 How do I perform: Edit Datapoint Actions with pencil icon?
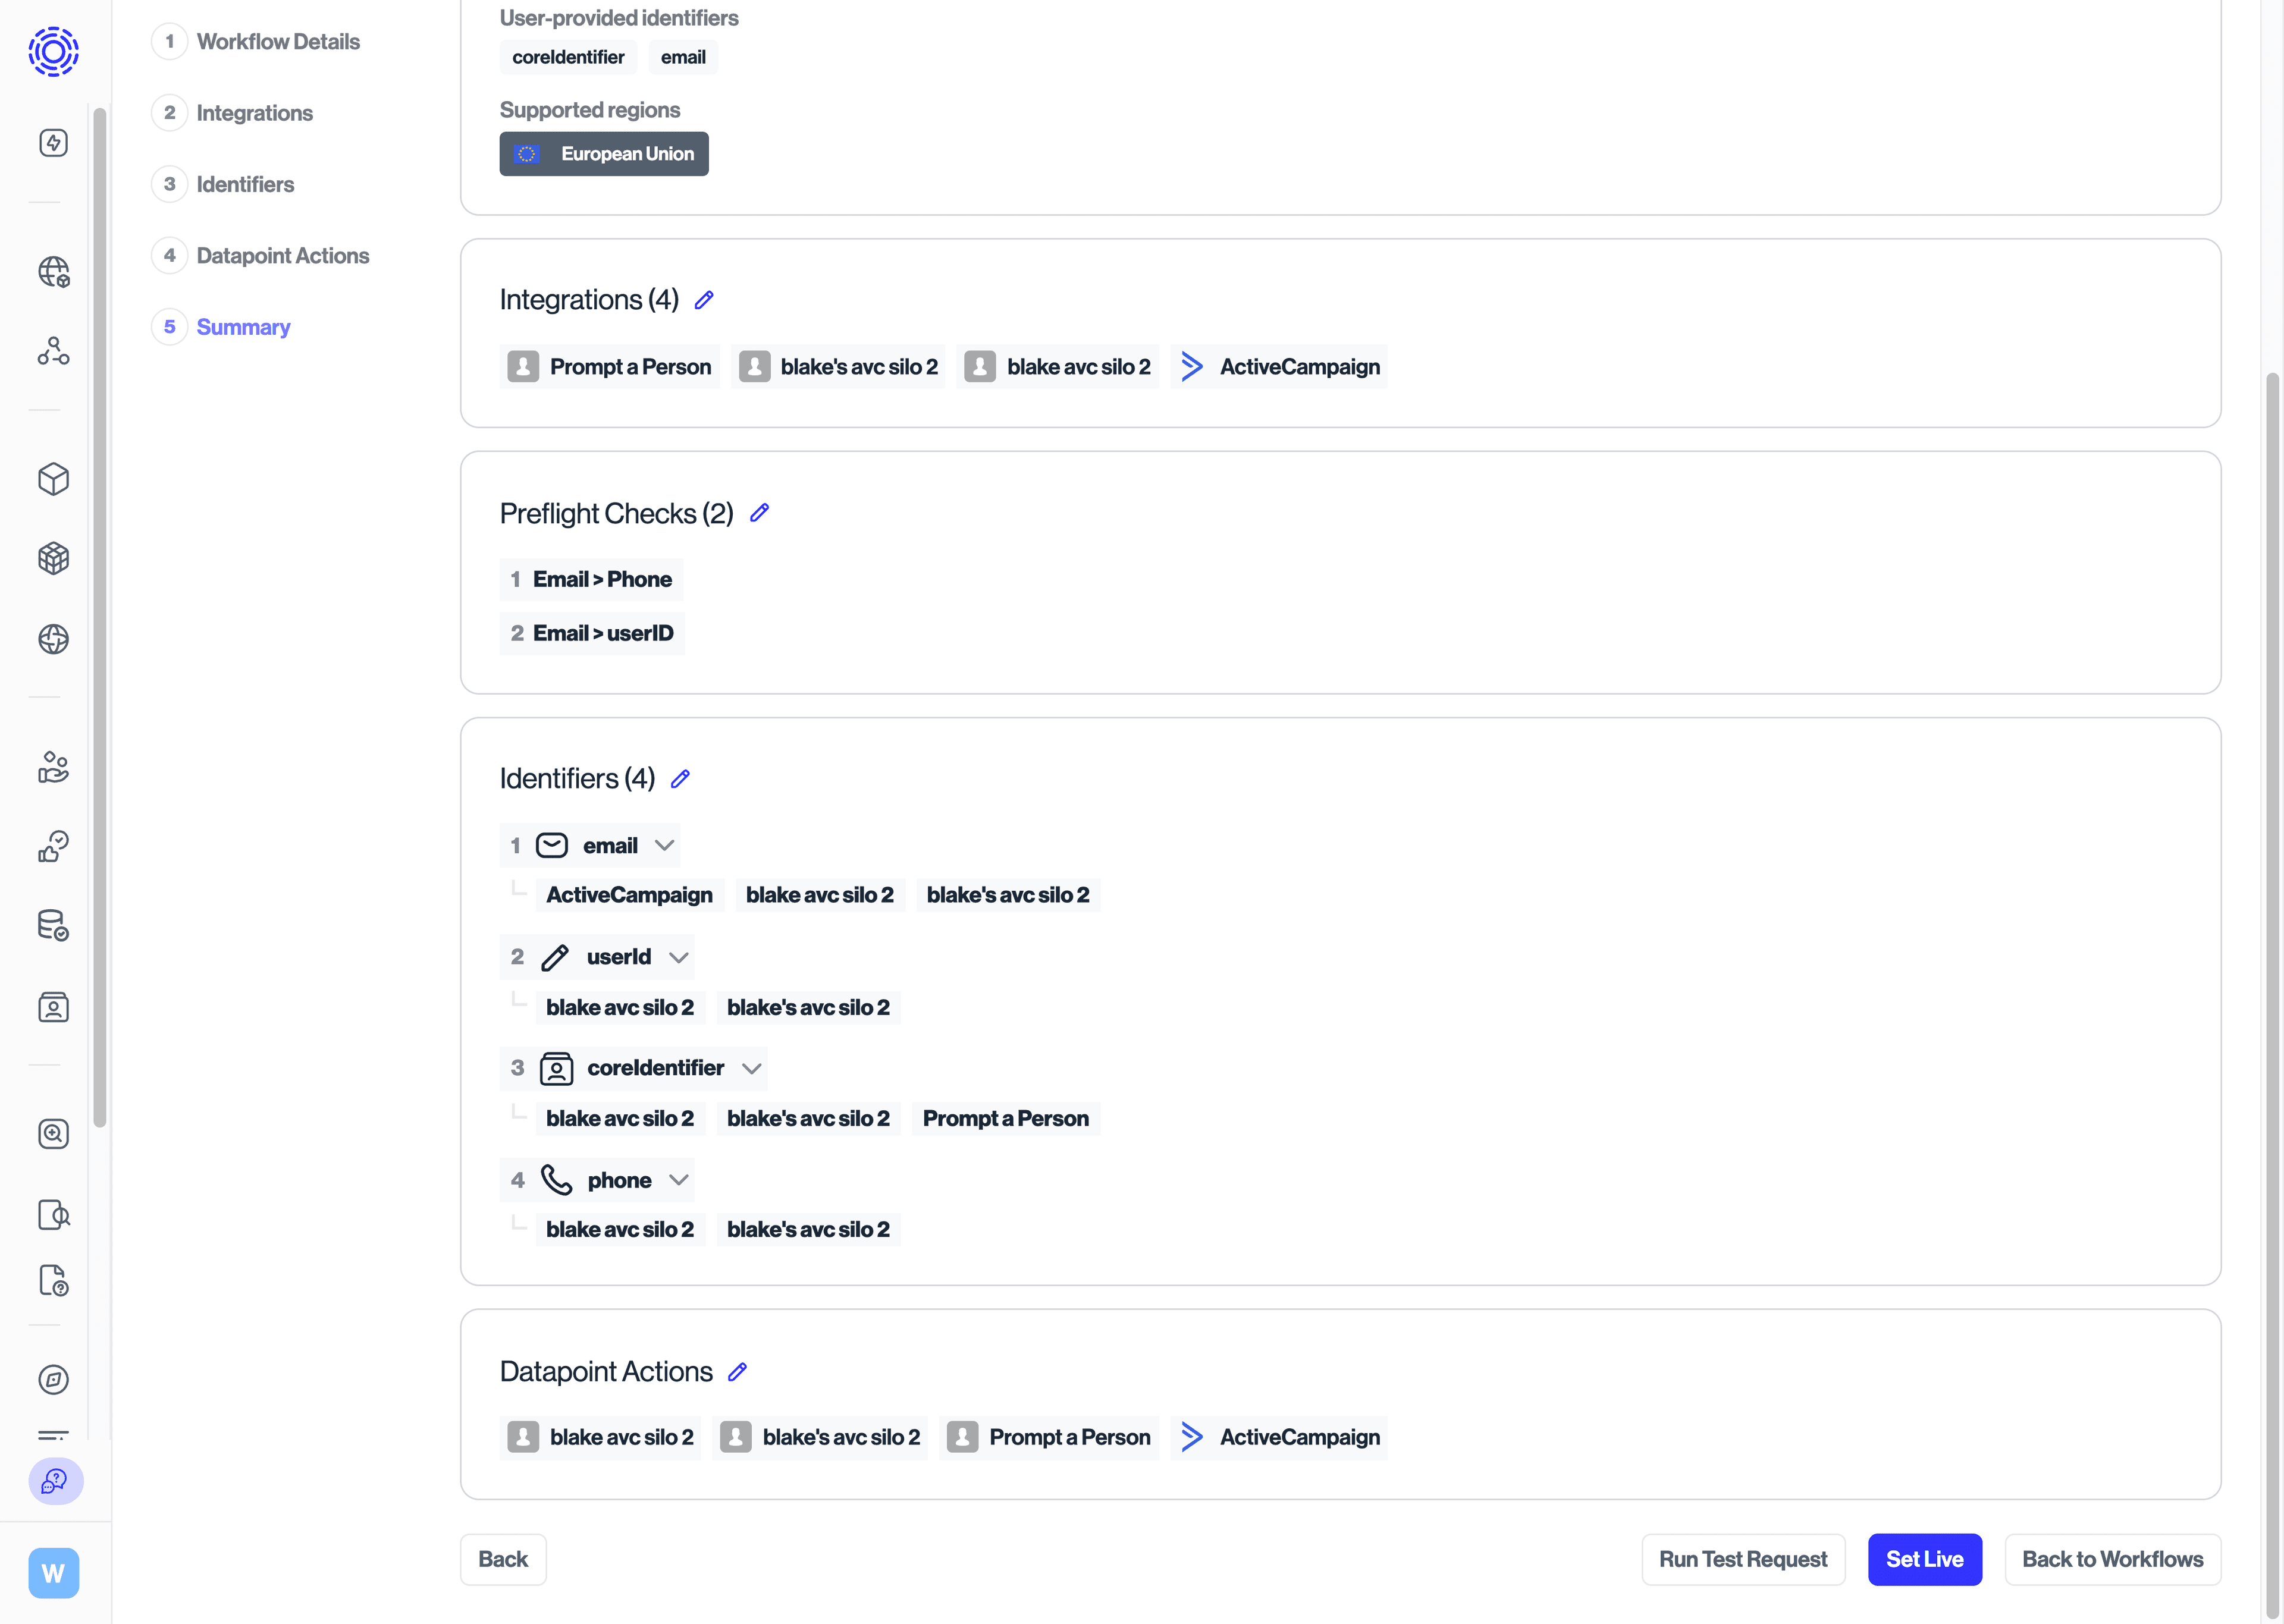[x=738, y=1371]
